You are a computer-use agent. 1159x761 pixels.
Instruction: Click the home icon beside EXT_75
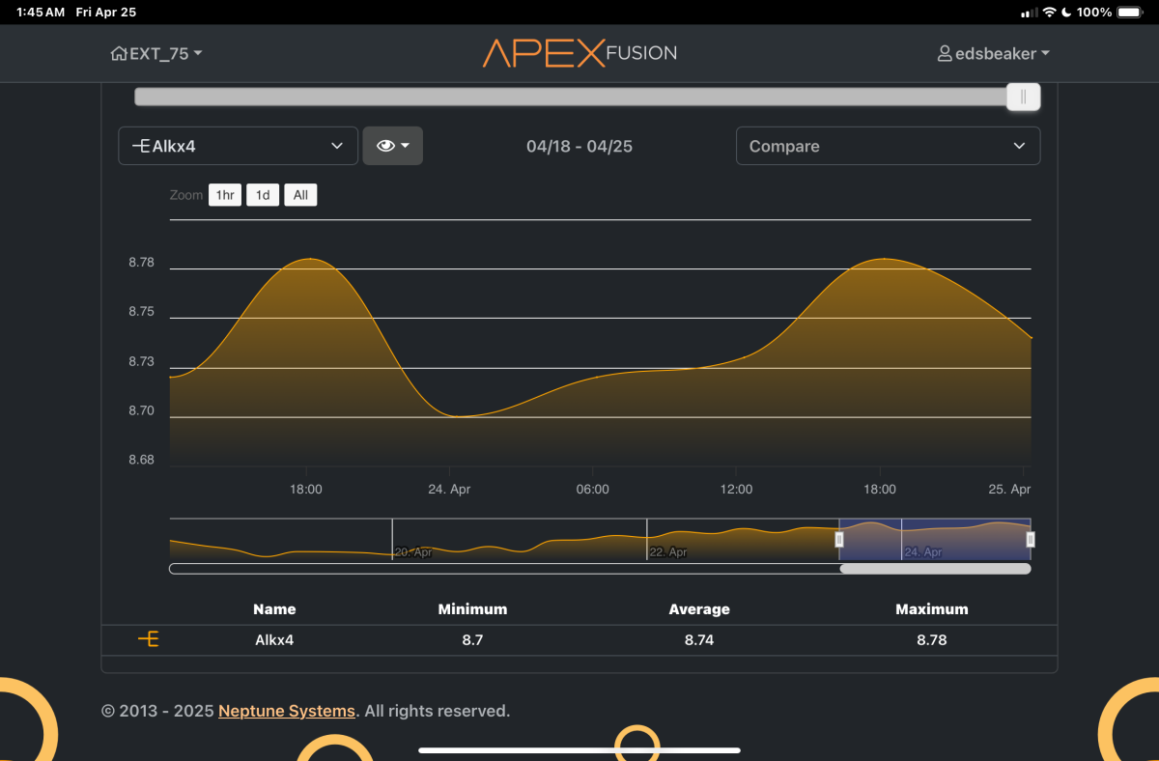[119, 54]
